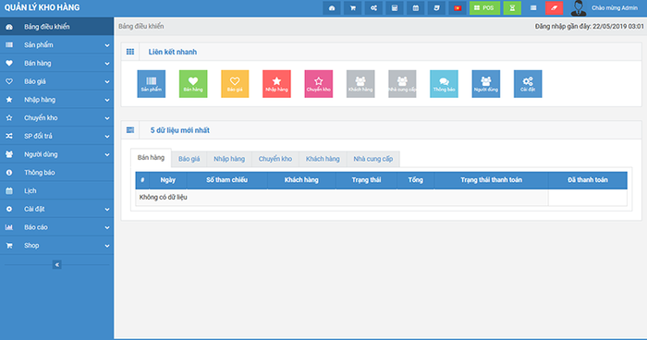Image resolution: width=647 pixels, height=340 pixels.
Task: Switch to the Khách hàng tab
Action: coord(323,159)
